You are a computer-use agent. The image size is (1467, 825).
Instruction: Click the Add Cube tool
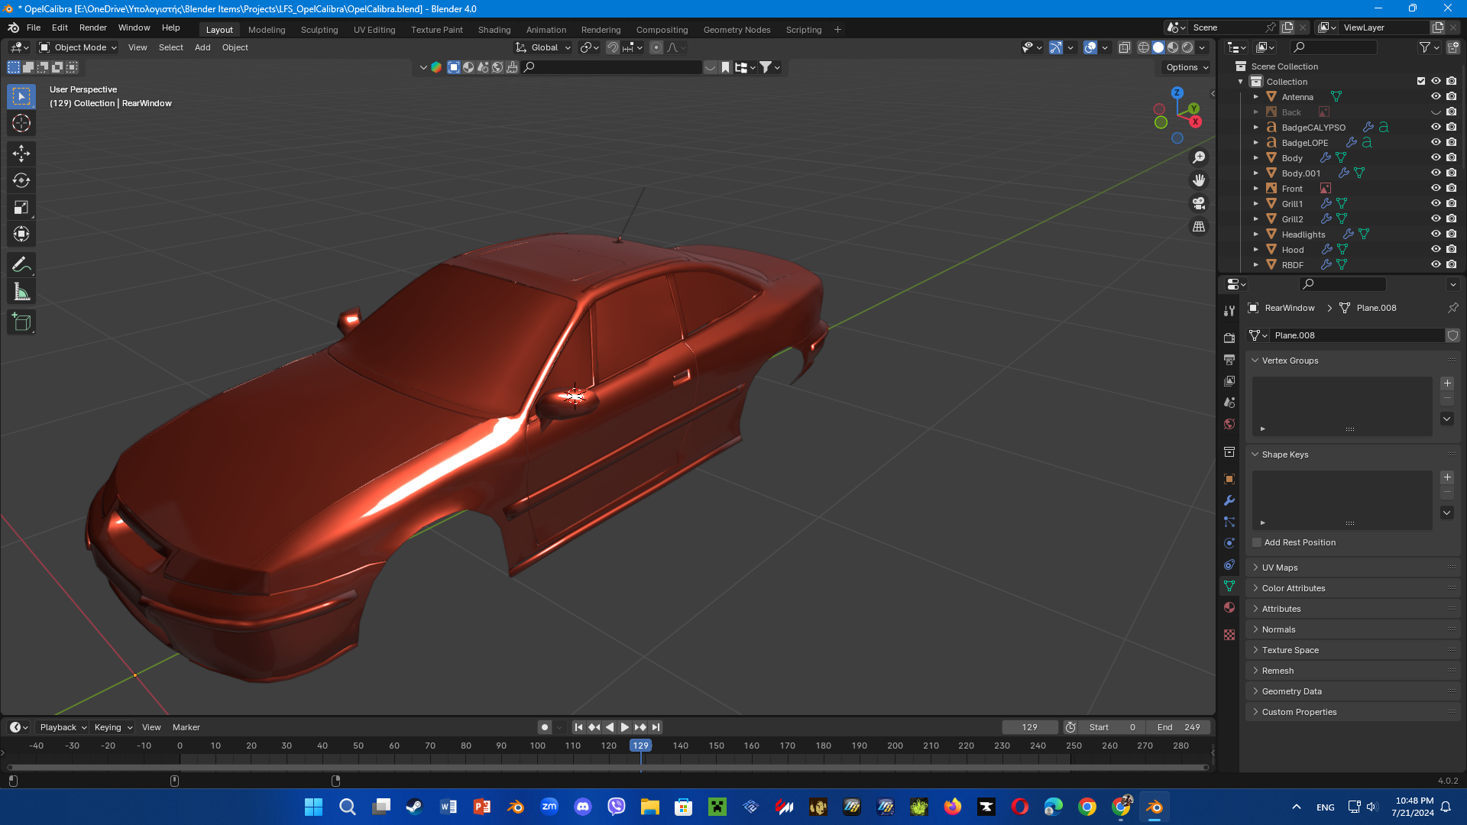coord(21,322)
